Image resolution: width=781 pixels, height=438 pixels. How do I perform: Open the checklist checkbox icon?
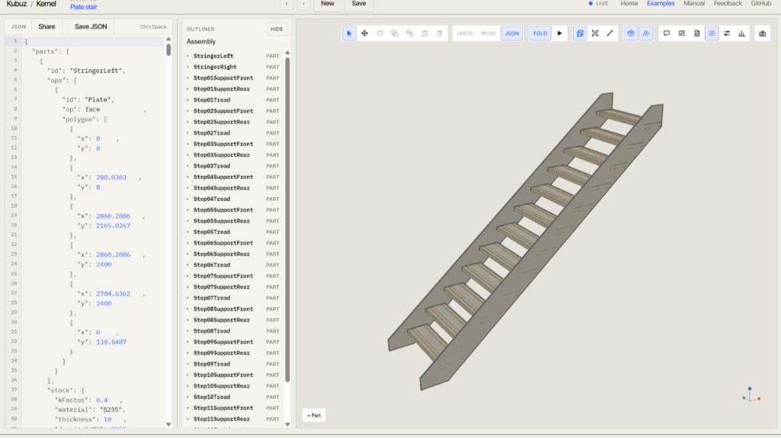point(682,34)
